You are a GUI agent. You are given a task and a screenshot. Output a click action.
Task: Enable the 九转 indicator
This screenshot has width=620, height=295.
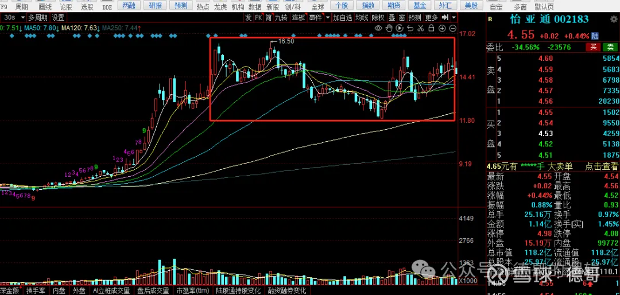282,17
